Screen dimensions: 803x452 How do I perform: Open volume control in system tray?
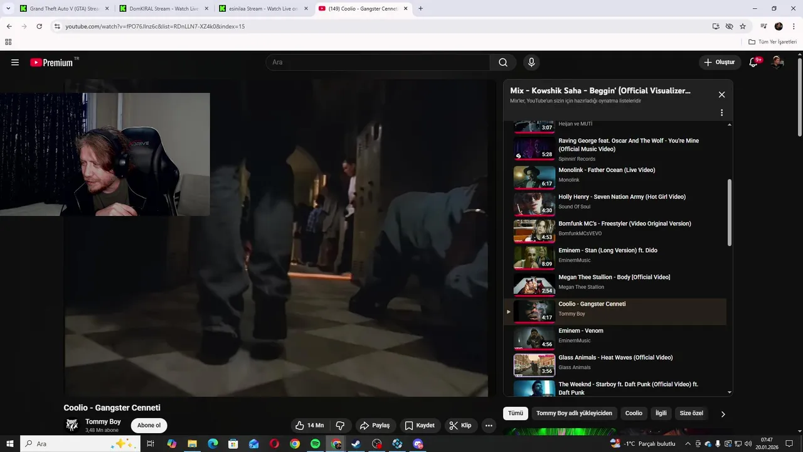[x=747, y=444]
